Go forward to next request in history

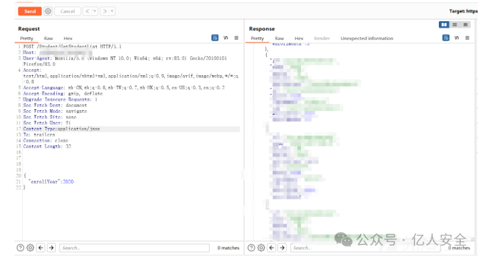(x=105, y=11)
